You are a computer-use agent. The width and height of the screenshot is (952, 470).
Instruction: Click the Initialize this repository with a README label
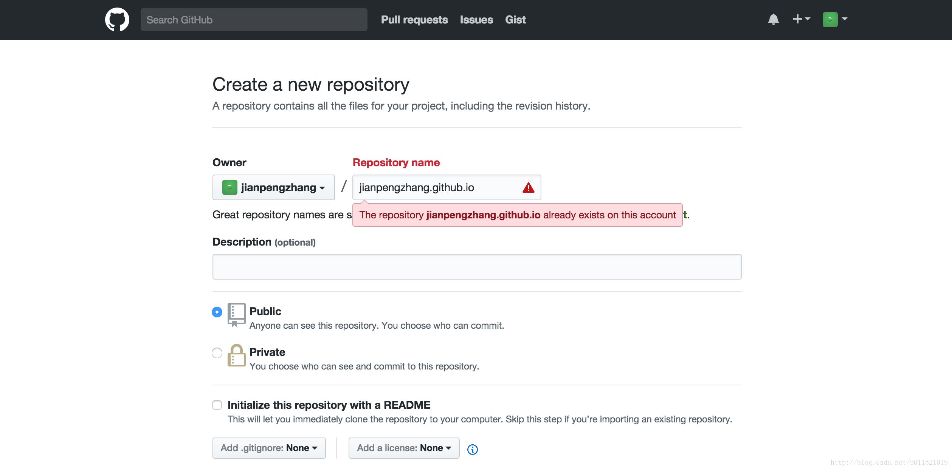pos(329,405)
